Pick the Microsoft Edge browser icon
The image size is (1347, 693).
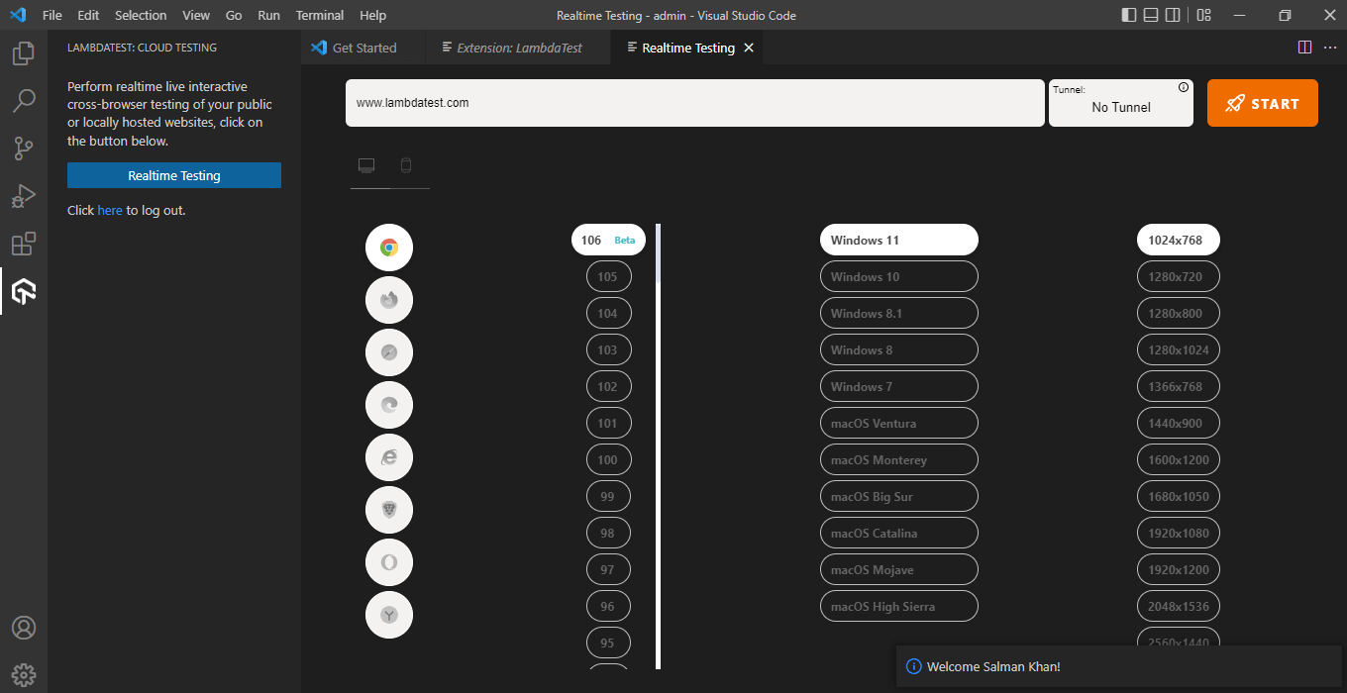389,405
